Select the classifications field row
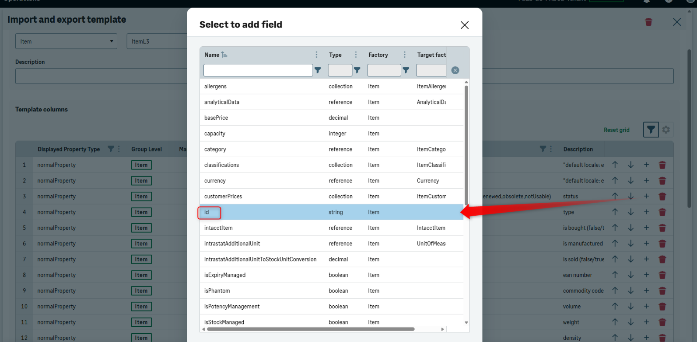This screenshot has height=342, width=697. pos(332,165)
